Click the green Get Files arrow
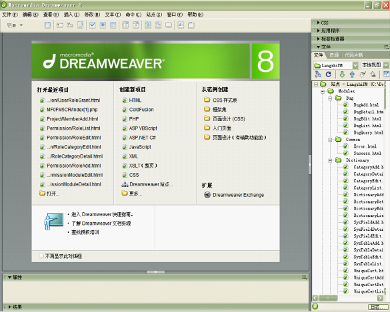Screen dimensions: 390x312 pos(342,75)
